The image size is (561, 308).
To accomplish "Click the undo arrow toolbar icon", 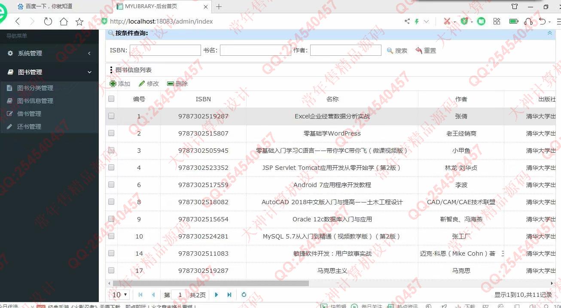I will pos(543,21).
